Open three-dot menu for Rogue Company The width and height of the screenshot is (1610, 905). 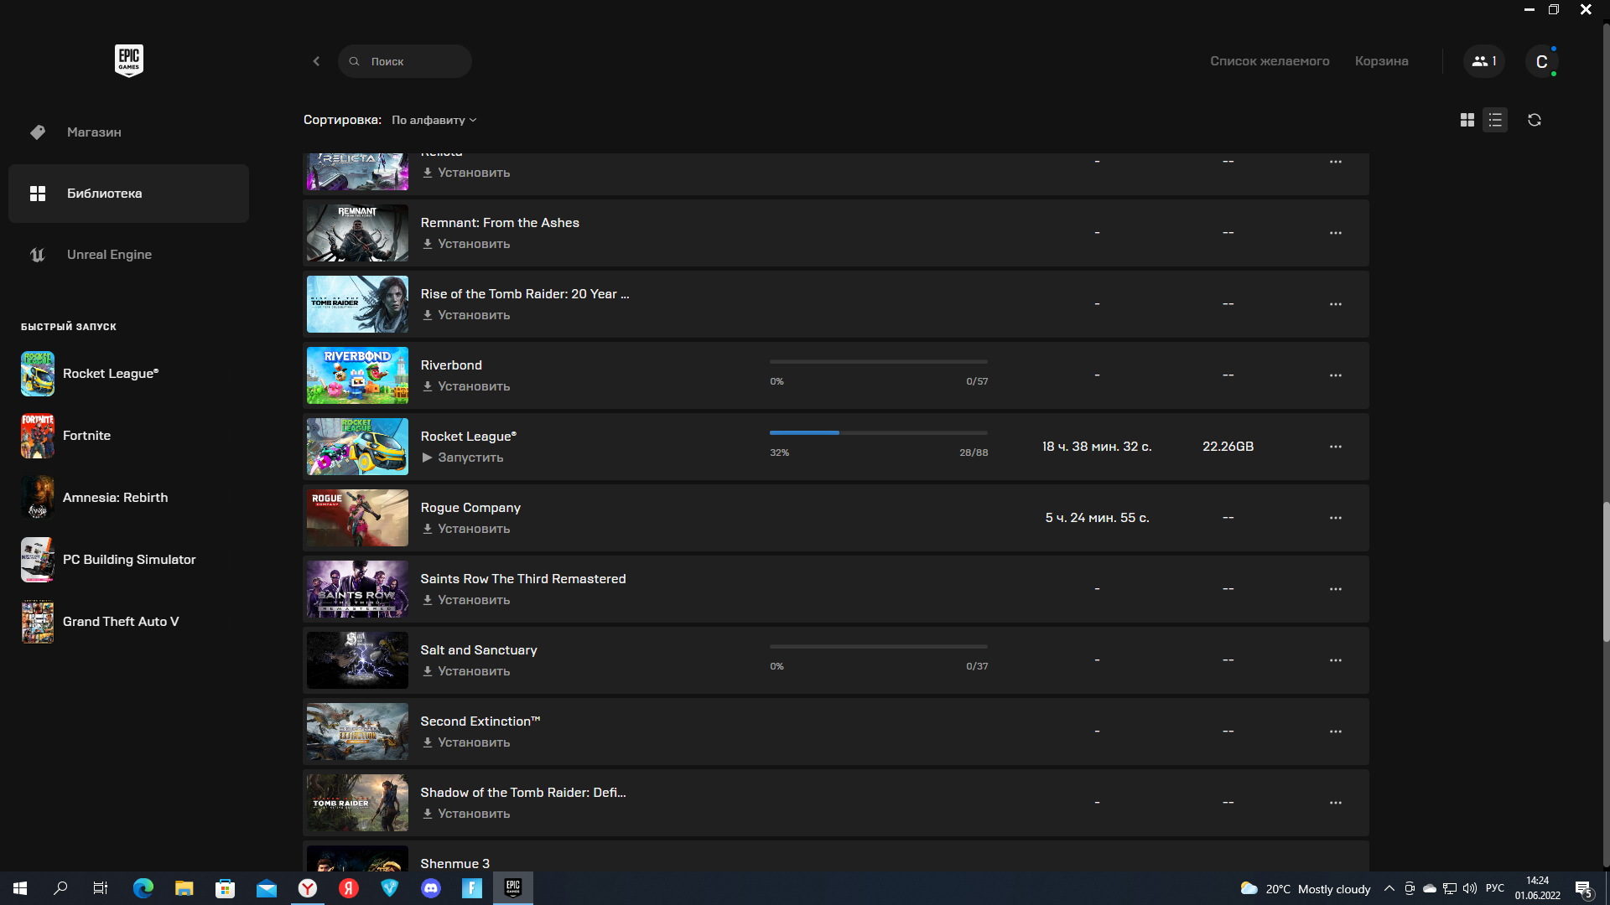pos(1336,518)
